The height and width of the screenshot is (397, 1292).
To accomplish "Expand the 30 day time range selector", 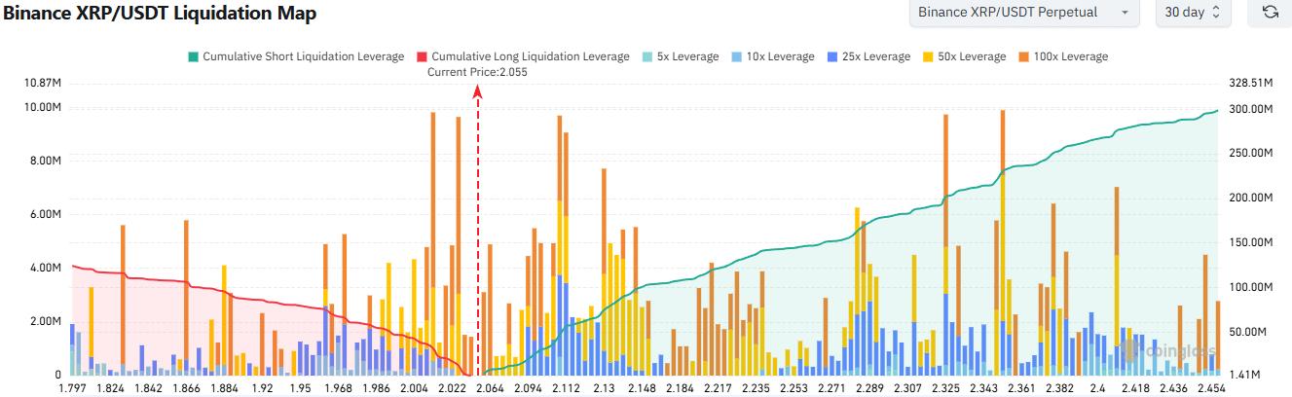I will point(1193,13).
